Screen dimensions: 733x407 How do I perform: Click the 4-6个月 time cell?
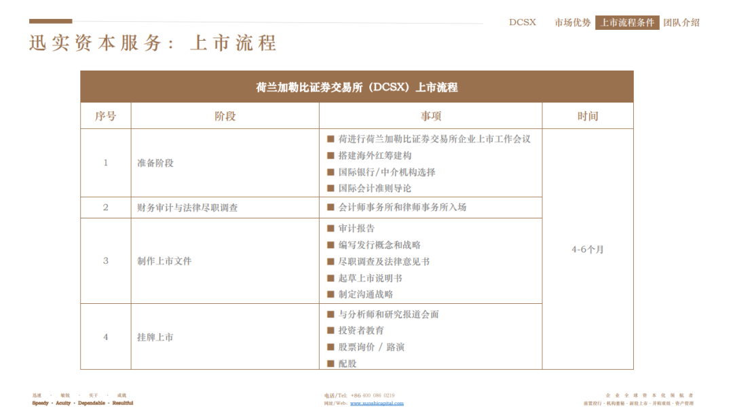588,249
